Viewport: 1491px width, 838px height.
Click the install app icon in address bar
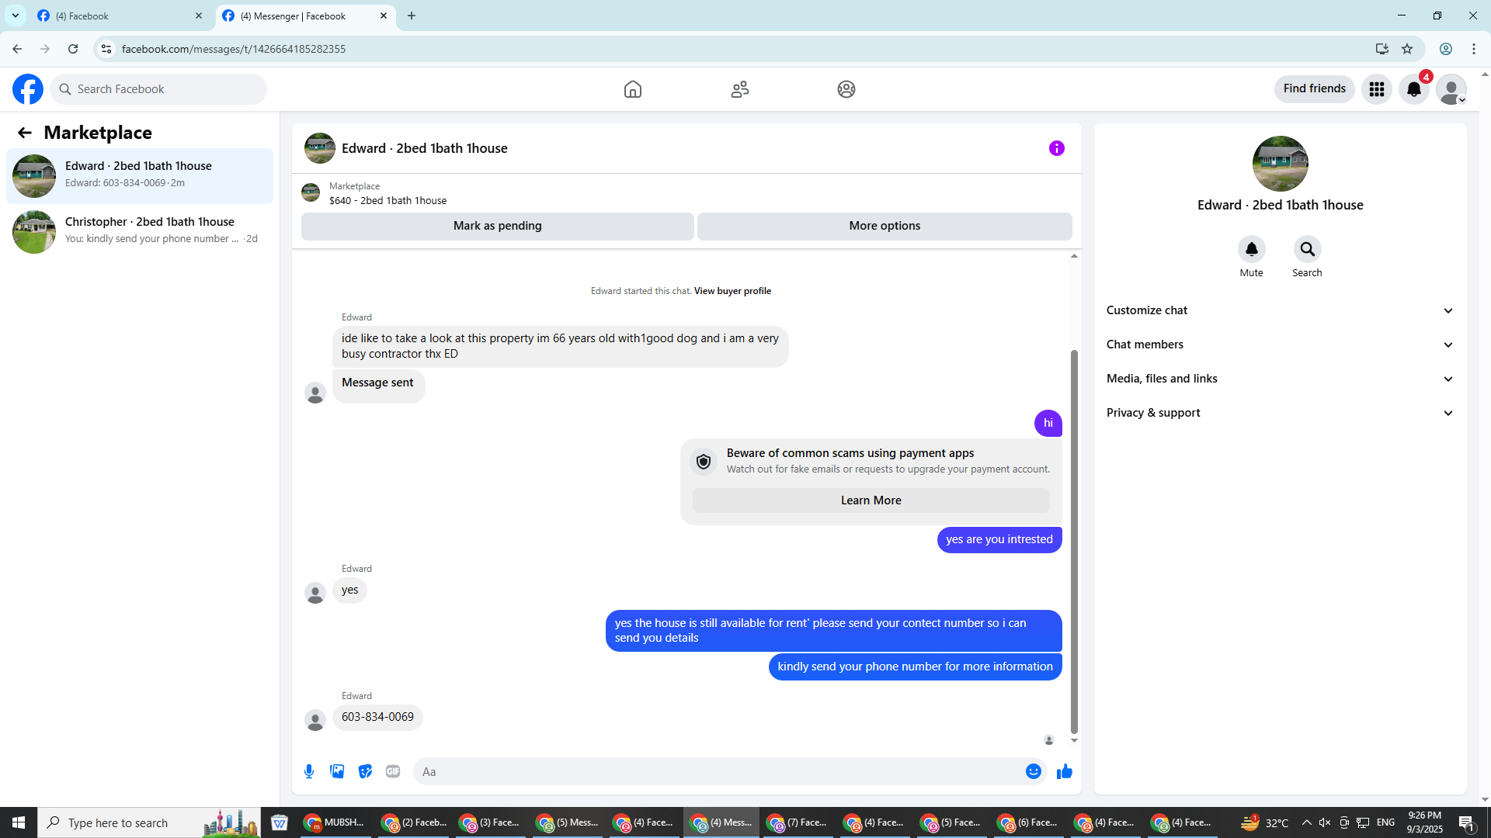coord(1382,49)
